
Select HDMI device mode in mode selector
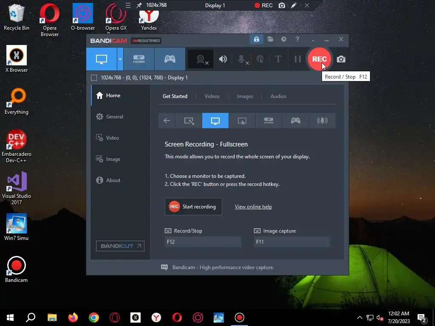point(268,121)
